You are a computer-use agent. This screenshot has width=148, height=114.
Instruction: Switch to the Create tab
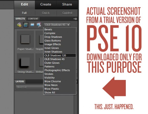(46, 4)
